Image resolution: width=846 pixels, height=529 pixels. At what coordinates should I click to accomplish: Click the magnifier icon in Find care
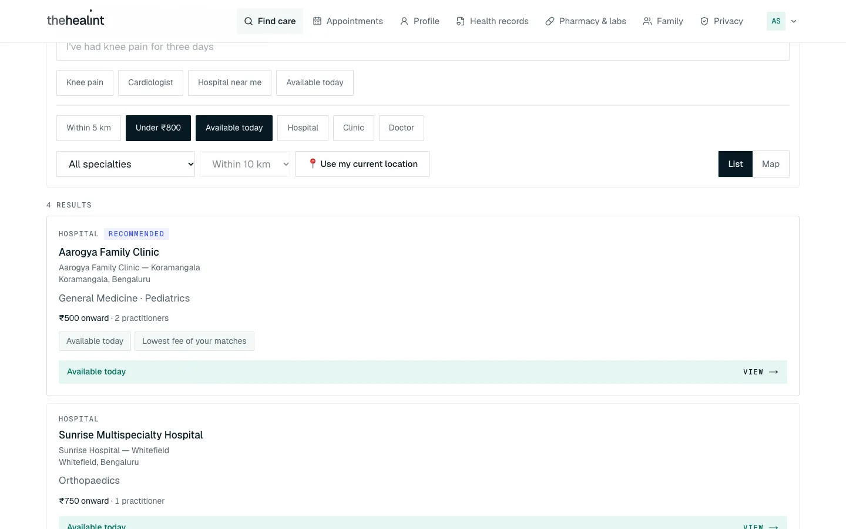tap(249, 21)
